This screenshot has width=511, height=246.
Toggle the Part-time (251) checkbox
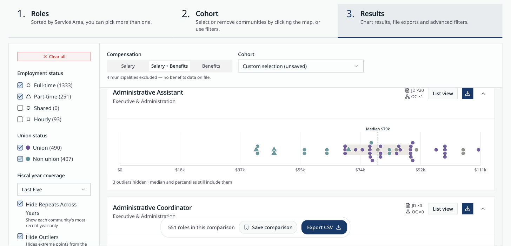(x=20, y=96)
